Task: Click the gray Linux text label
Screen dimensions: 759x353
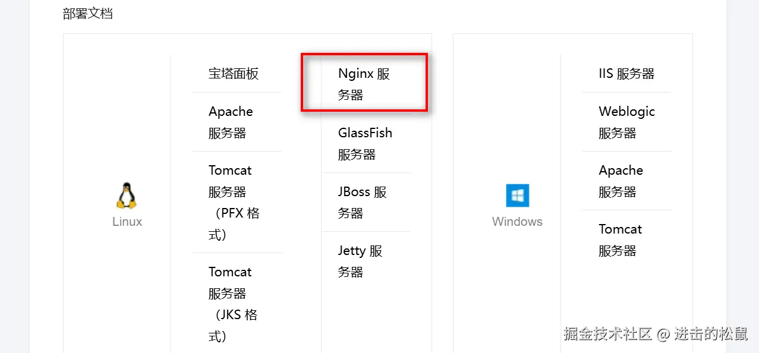Action: tap(127, 222)
